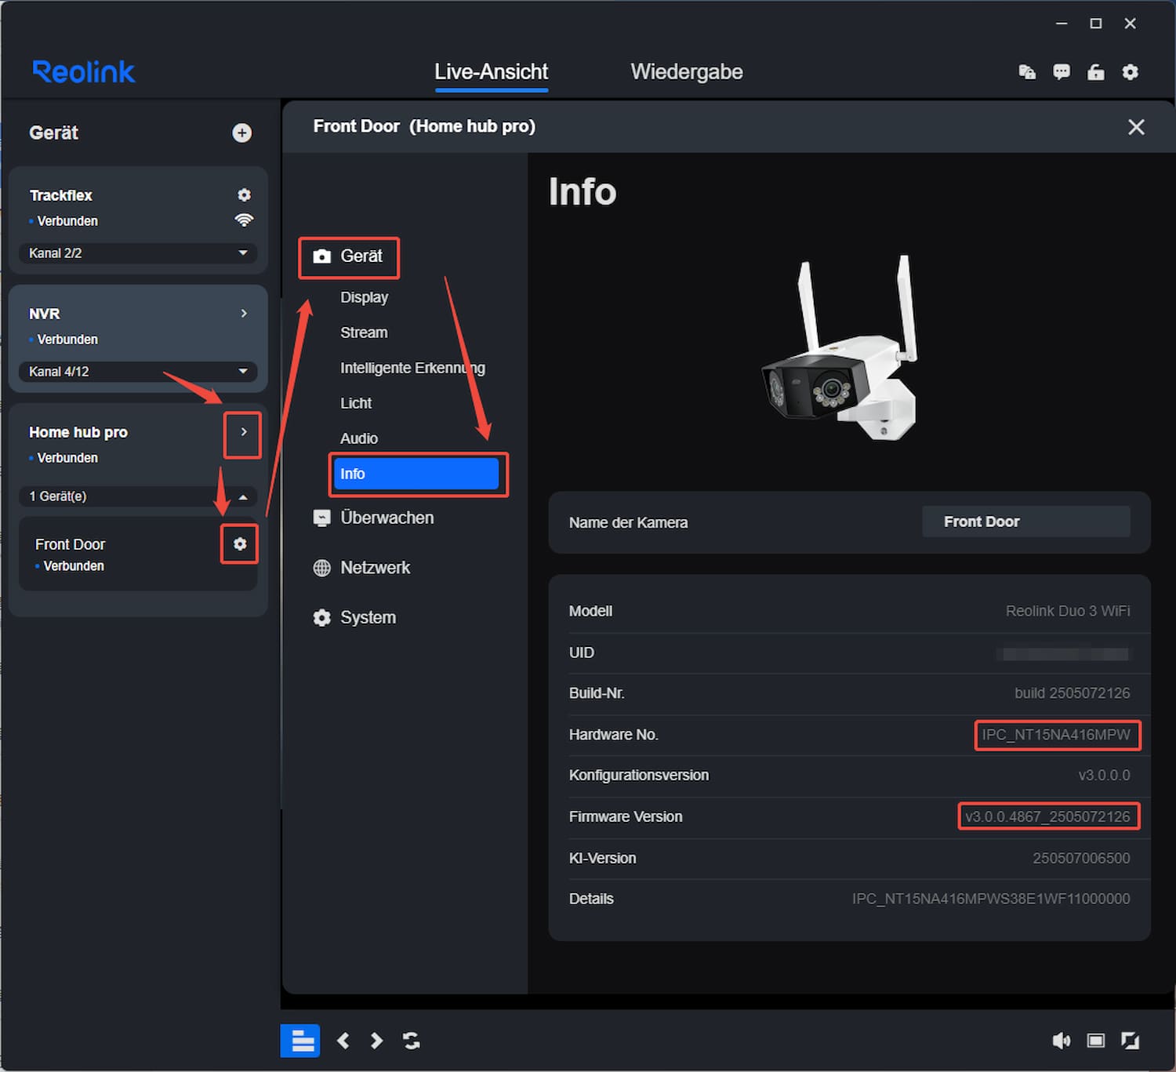Screen dimensions: 1176x1072
Task: Maximize the Reolink window
Action: click(x=1096, y=24)
